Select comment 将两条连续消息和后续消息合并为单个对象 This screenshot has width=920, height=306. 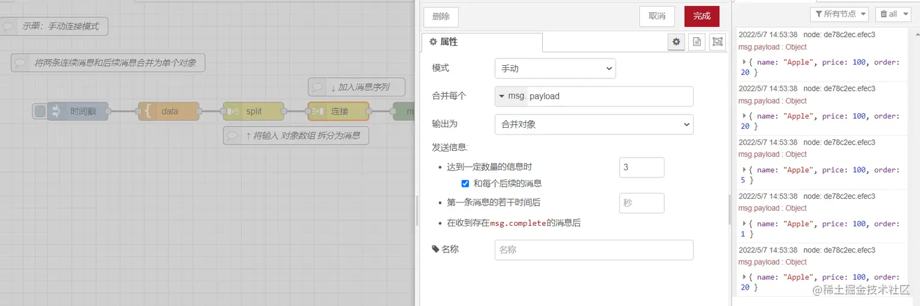click(x=108, y=63)
